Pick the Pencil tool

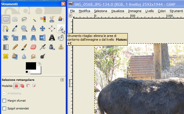[x=15, y=47]
